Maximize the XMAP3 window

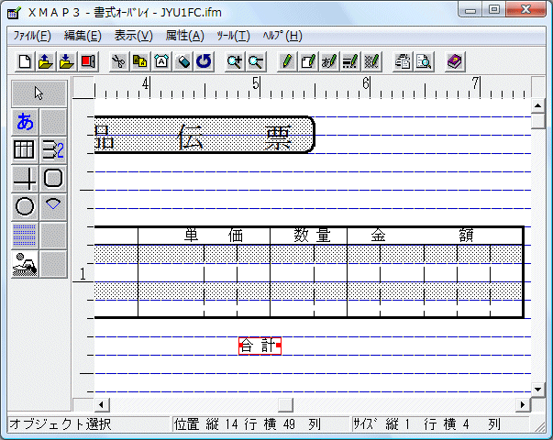493,10
